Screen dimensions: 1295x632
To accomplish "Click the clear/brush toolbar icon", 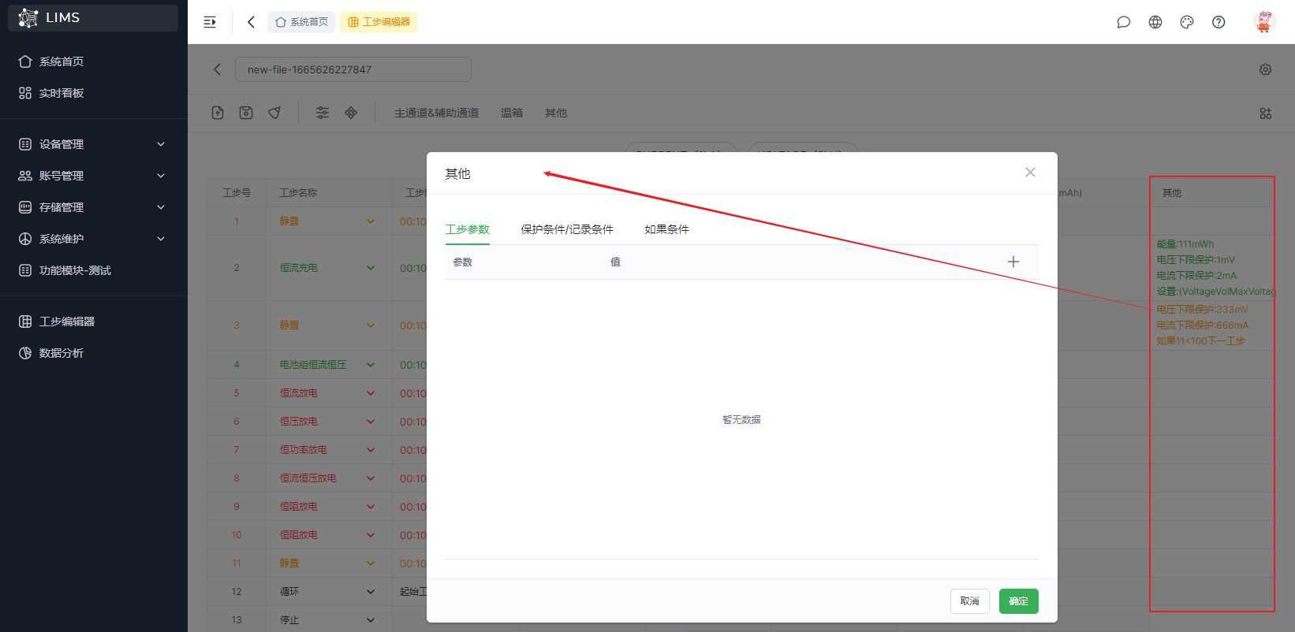I will [x=274, y=113].
